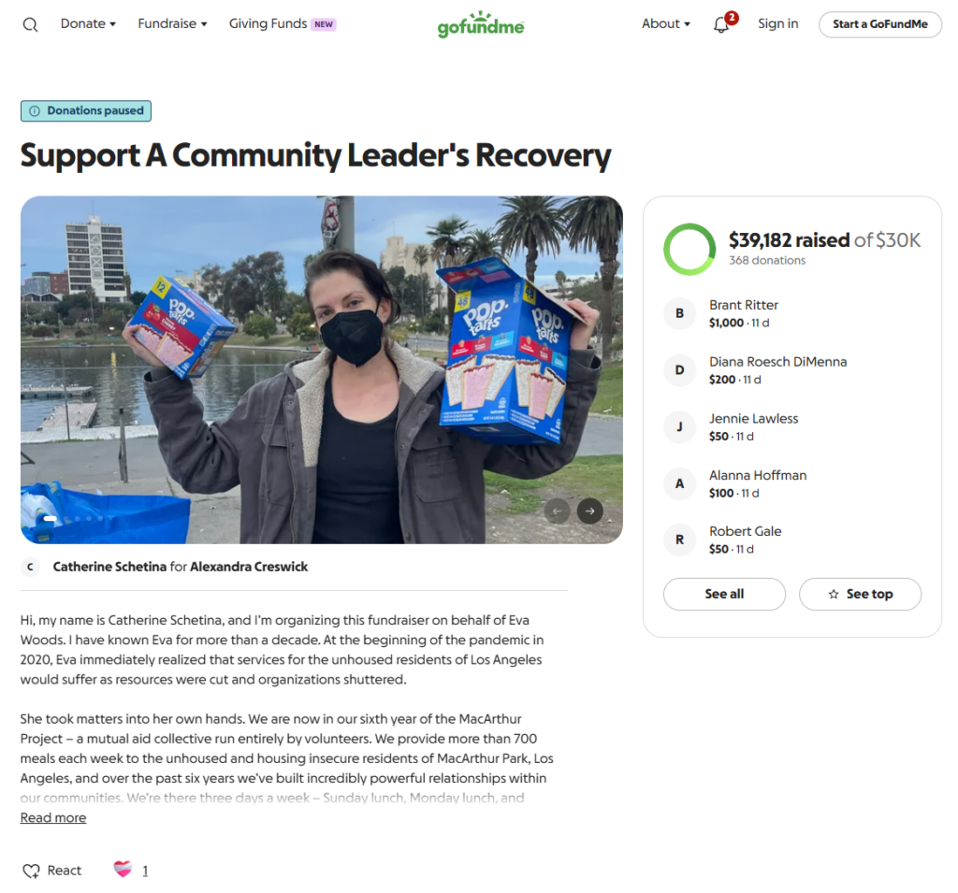
Task: Click the React heart icon
Action: tap(31, 871)
